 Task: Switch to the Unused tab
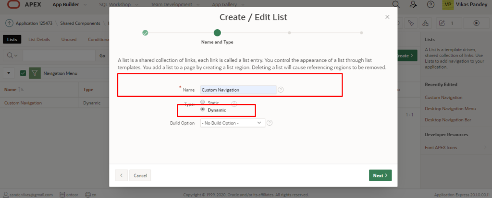click(x=69, y=39)
